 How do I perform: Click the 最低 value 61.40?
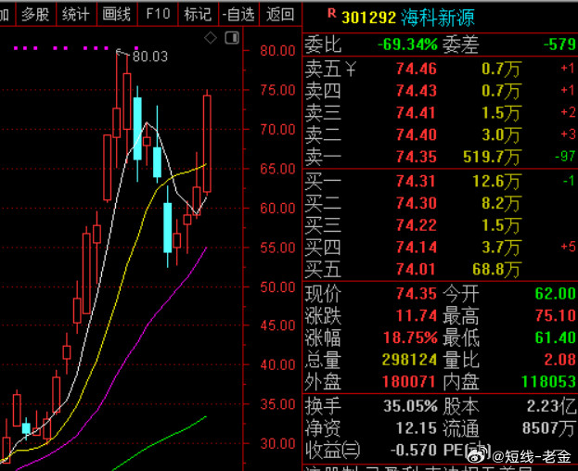555,337
